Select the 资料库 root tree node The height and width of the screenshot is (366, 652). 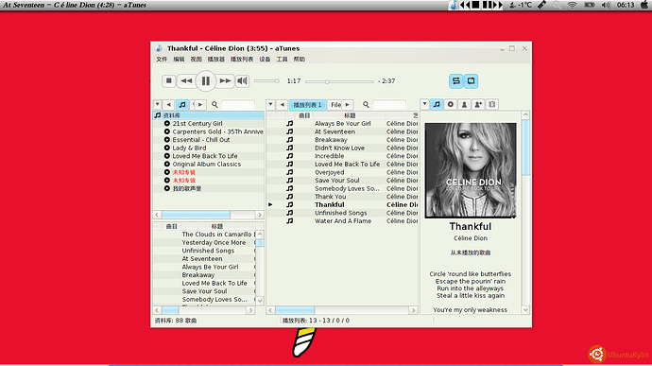click(208, 115)
